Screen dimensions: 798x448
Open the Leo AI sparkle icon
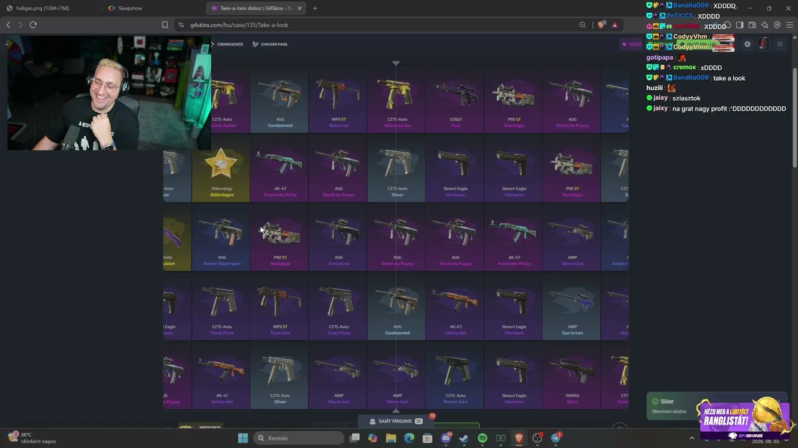pos(765,25)
